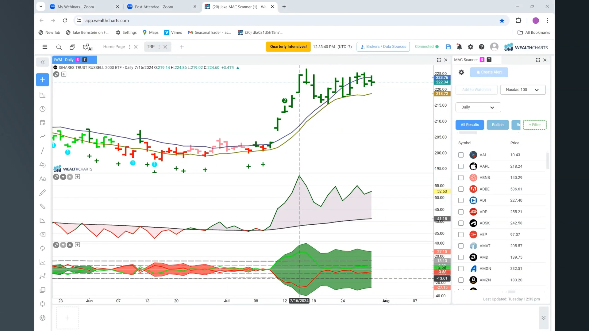
Task: Open the Home Page tab options menu
Action: pyautogui.click(x=129, y=47)
